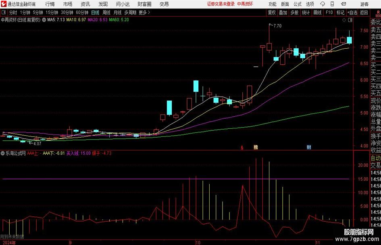This screenshot has width=381, height=245.
Task: Click the 买入线: 15.00 indicator label
Action: 79,153
